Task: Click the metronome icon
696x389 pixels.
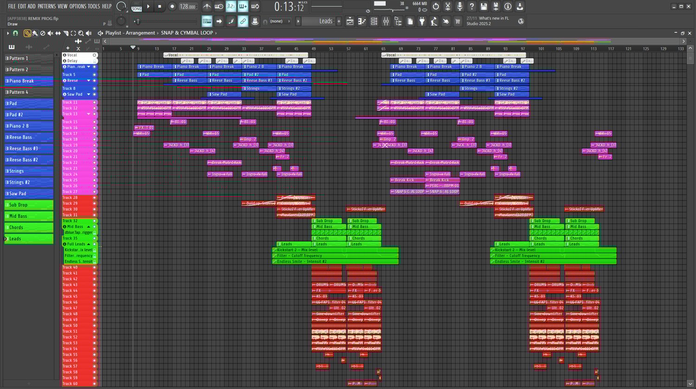Action: (207, 6)
